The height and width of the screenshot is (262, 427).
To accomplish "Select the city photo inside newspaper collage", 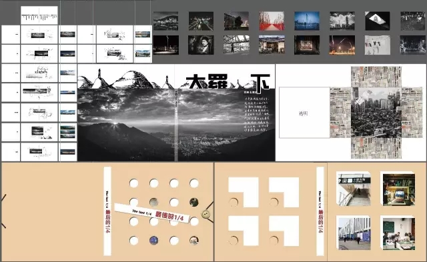I will pyautogui.click(x=376, y=113).
